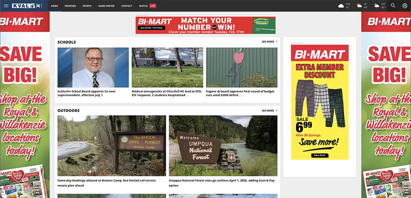411x198 pixels.
Task: Click See All Feb. 17th Prizes button
Action: coord(151,28)
